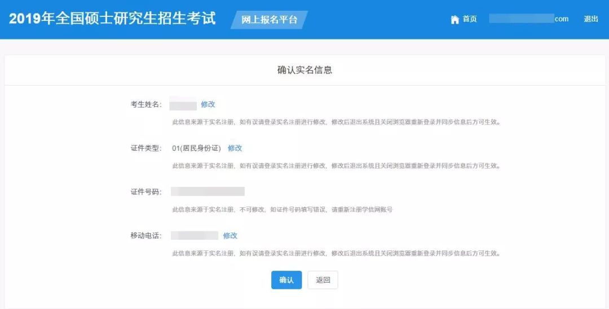The height and width of the screenshot is (309, 609).
Task: Select the 01(居民身份证) value text
Action: 196,148
